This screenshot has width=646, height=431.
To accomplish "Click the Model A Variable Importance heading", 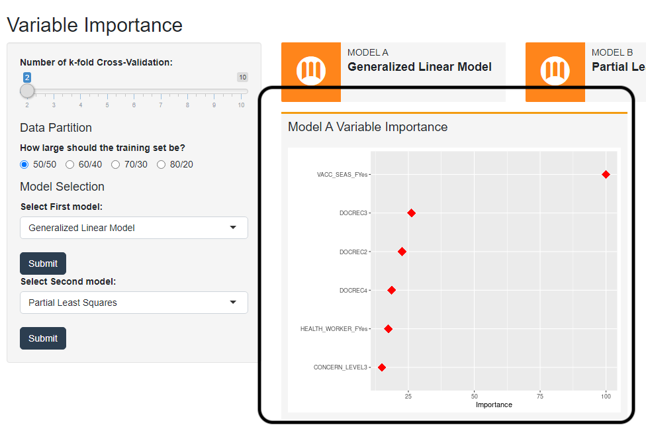I will click(367, 127).
